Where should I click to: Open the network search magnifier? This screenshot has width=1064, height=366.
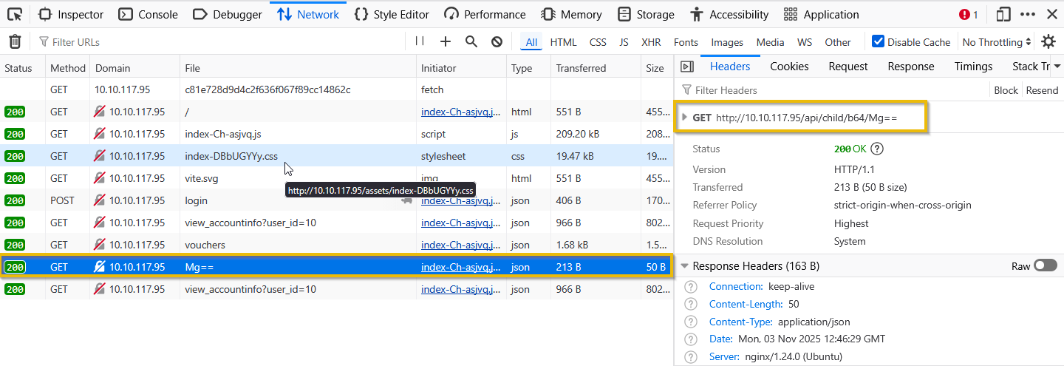[x=471, y=42]
